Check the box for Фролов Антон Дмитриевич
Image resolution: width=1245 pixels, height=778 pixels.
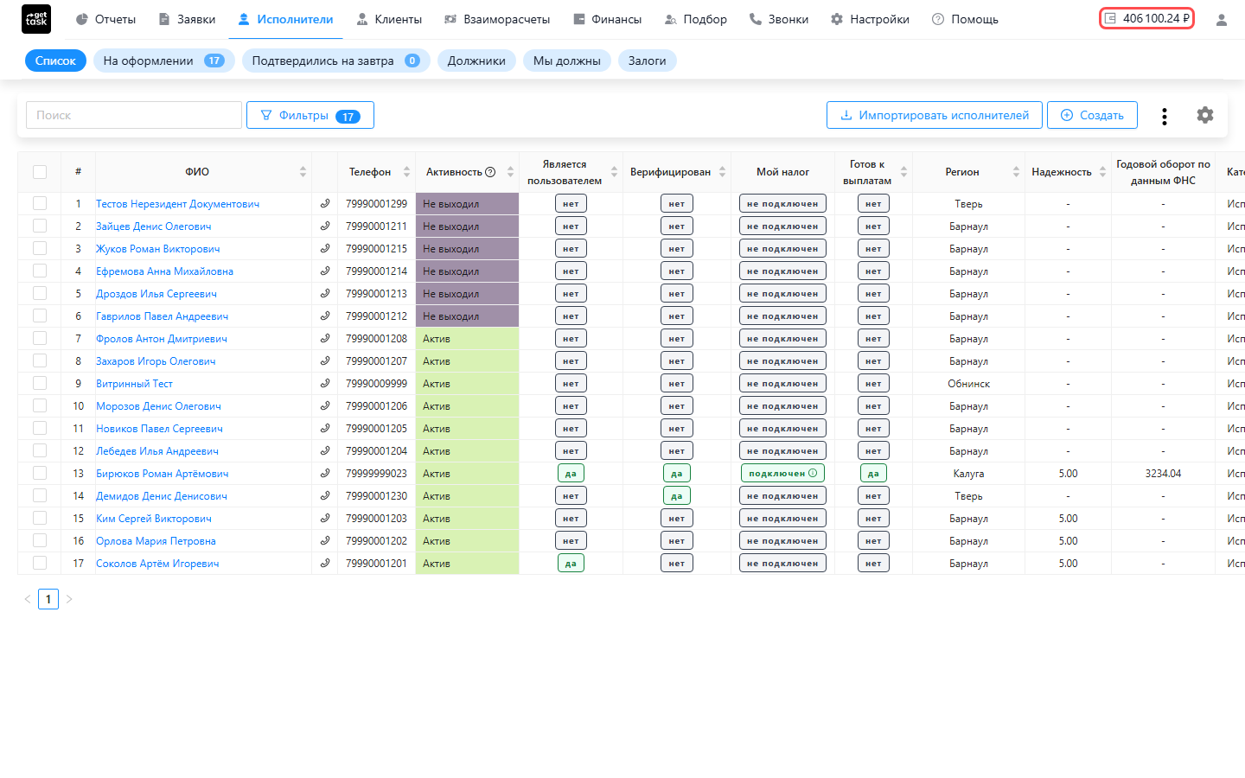coord(40,338)
